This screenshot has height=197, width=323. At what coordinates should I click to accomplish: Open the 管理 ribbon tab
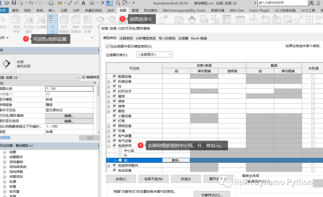(135, 10)
